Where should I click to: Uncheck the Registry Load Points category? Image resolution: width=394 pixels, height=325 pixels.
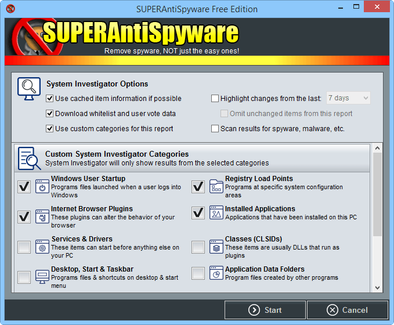[198, 187]
